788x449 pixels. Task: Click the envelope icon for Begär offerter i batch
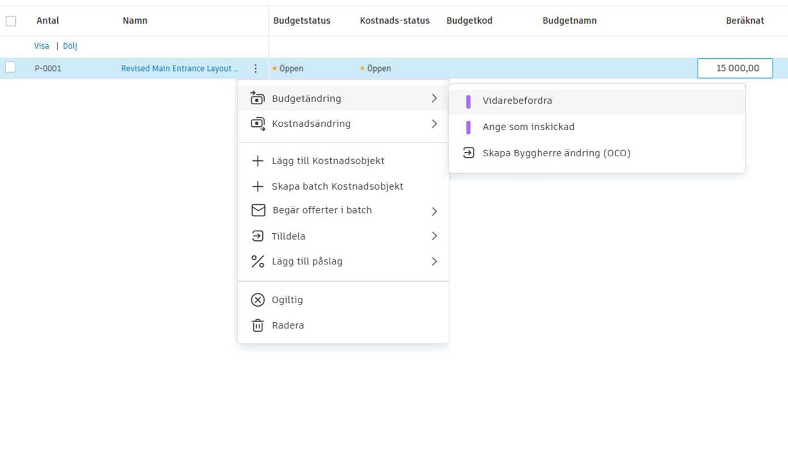pyautogui.click(x=258, y=210)
